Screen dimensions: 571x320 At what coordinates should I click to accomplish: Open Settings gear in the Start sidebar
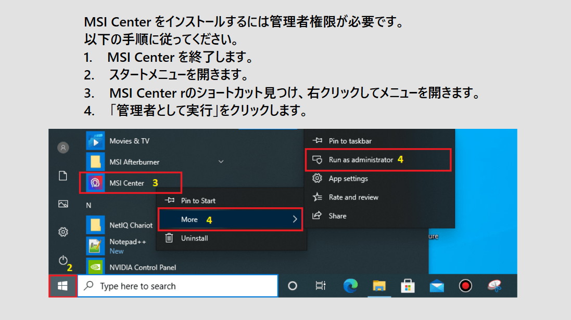63,232
